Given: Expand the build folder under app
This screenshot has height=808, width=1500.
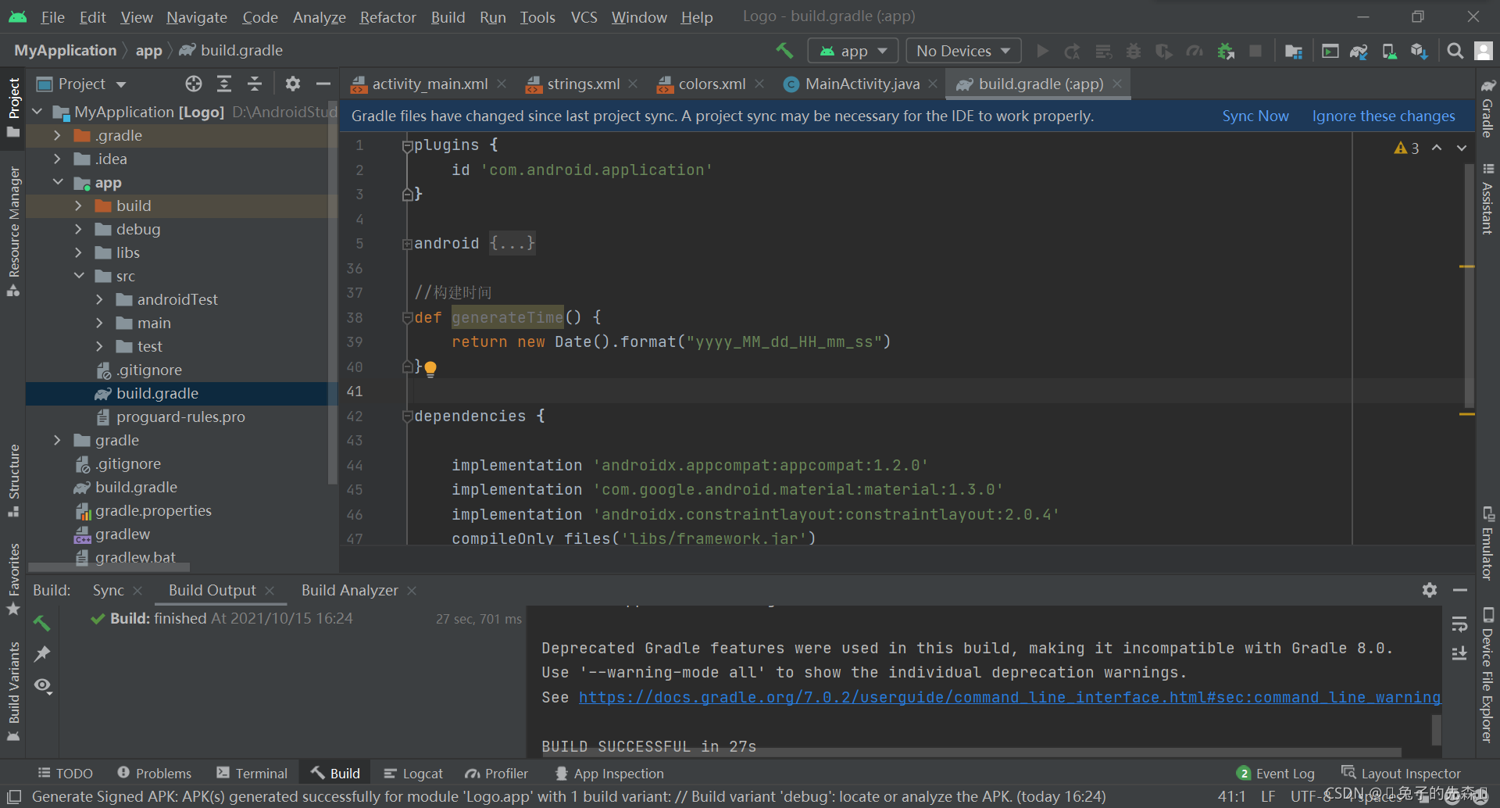Looking at the screenshot, I should (x=78, y=206).
